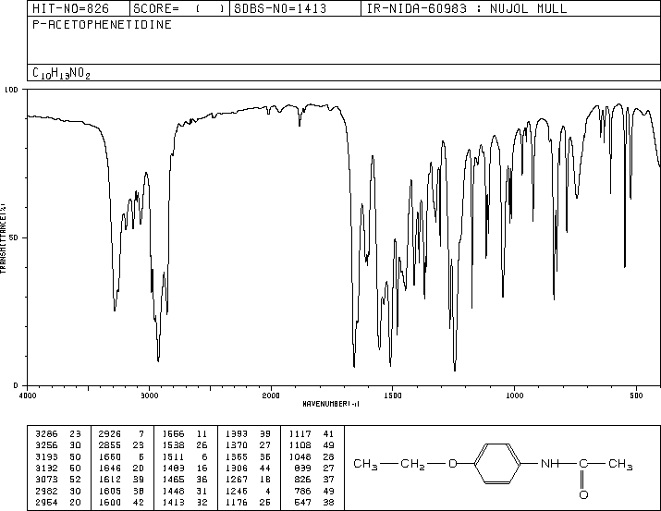Click the leftmost CH3 group of the structure
Image resolution: width=661 pixels, height=511 pixels.
point(367,464)
